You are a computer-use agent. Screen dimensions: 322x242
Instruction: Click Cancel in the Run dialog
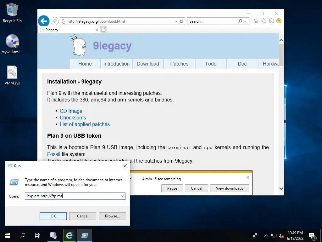coord(83,216)
